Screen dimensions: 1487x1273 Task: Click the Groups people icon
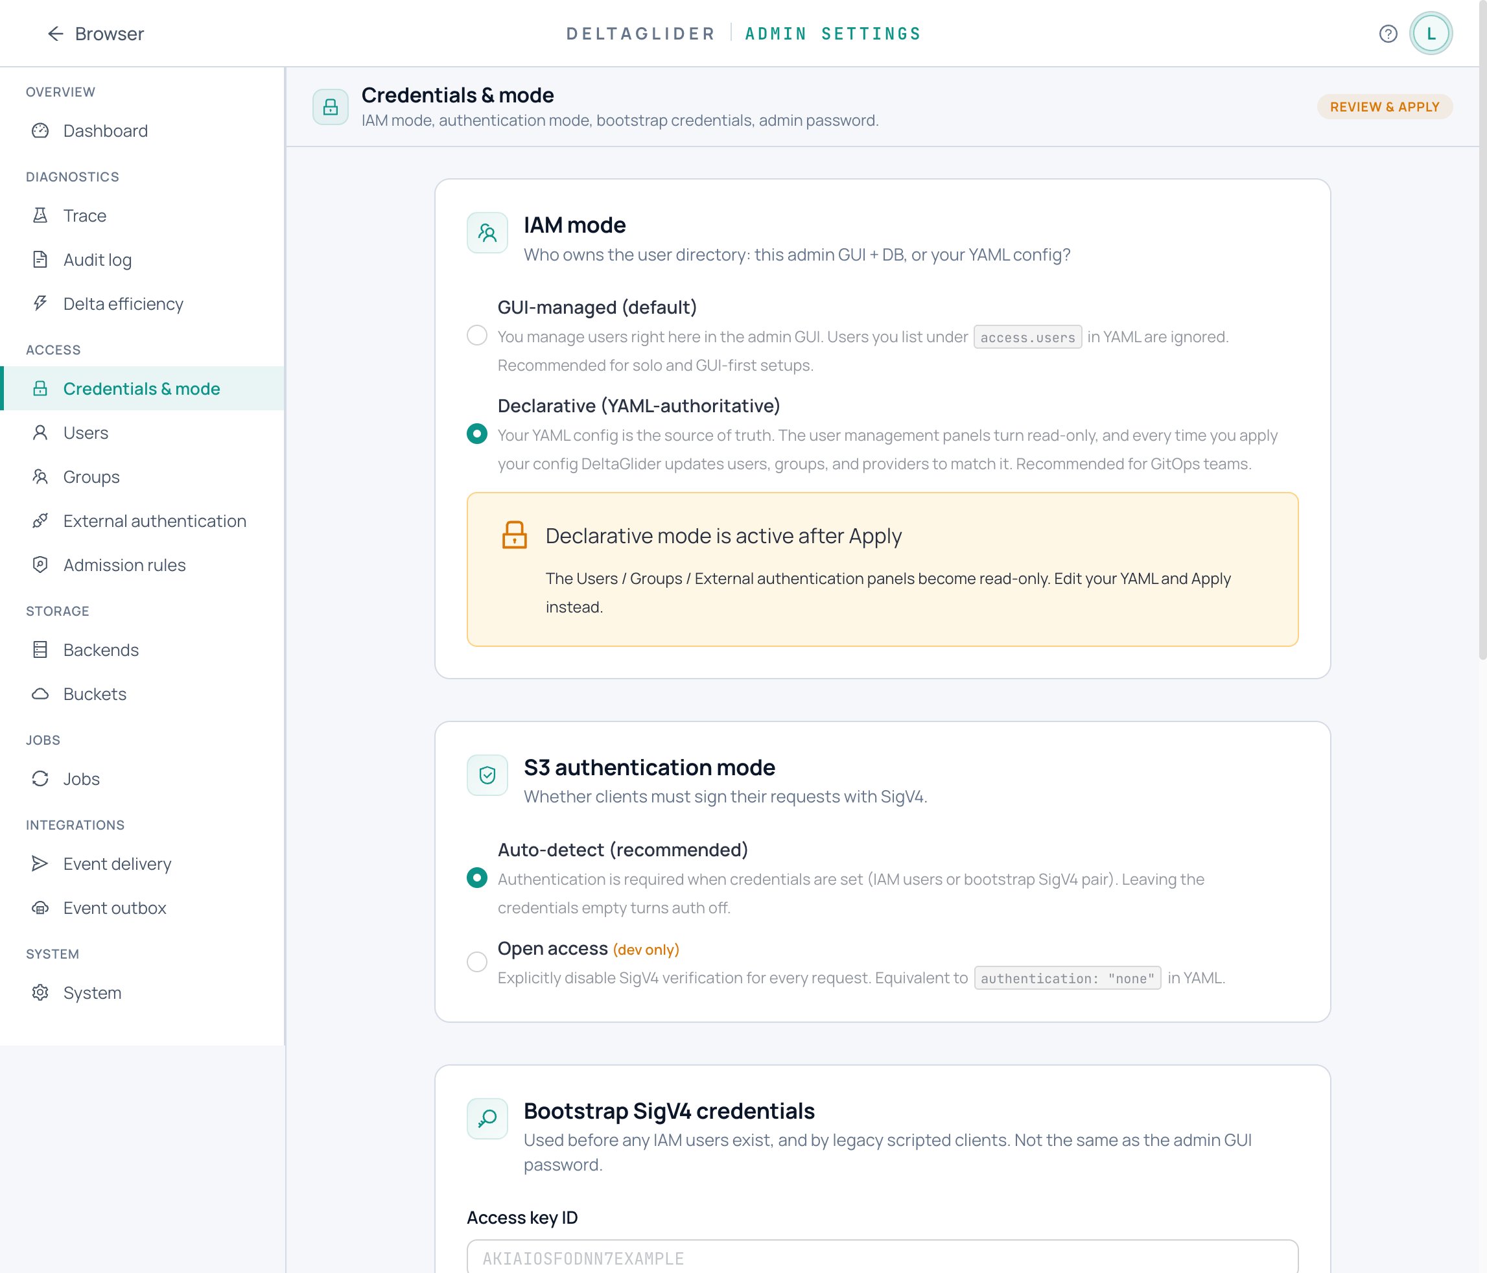[x=40, y=476]
